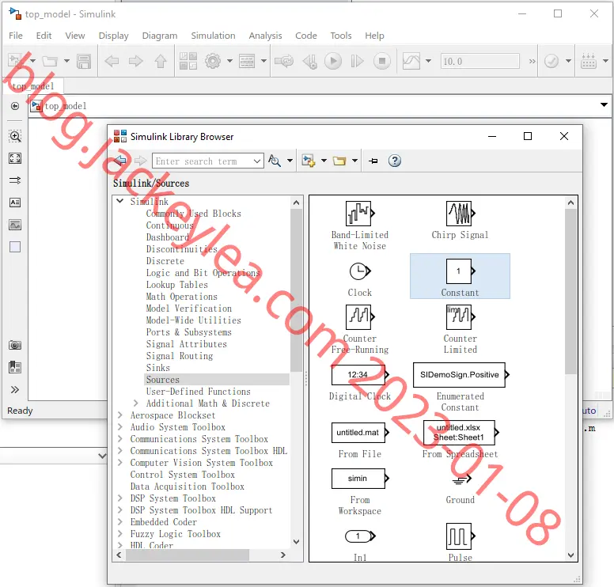Select the Chirp Signal block icon
Screen dimensions: 614x587
(460, 214)
